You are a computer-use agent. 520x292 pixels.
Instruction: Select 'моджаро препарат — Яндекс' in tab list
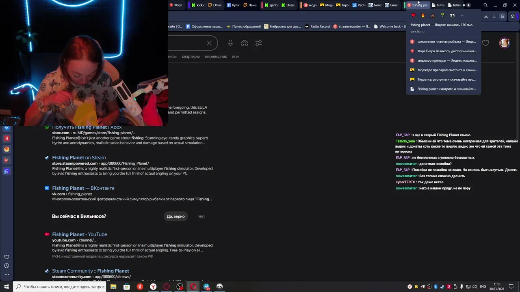(443, 60)
